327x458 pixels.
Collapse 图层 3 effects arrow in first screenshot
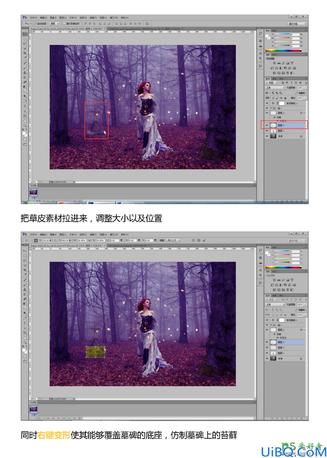coord(304,113)
